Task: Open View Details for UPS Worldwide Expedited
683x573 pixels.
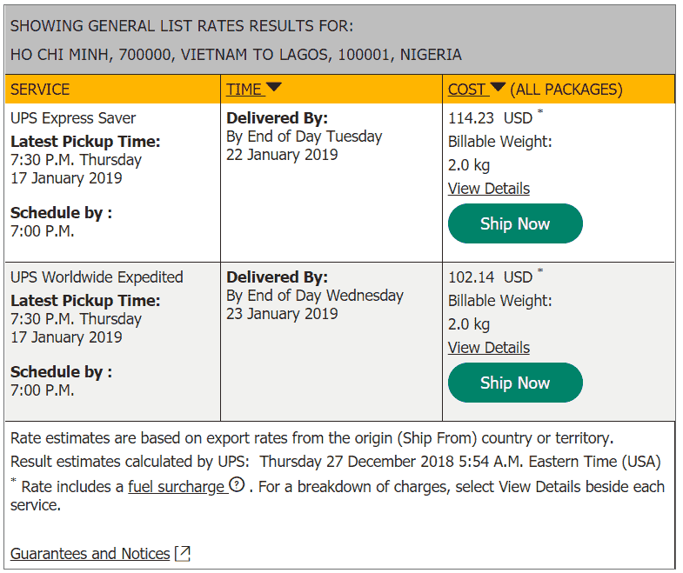Action: coord(489,348)
